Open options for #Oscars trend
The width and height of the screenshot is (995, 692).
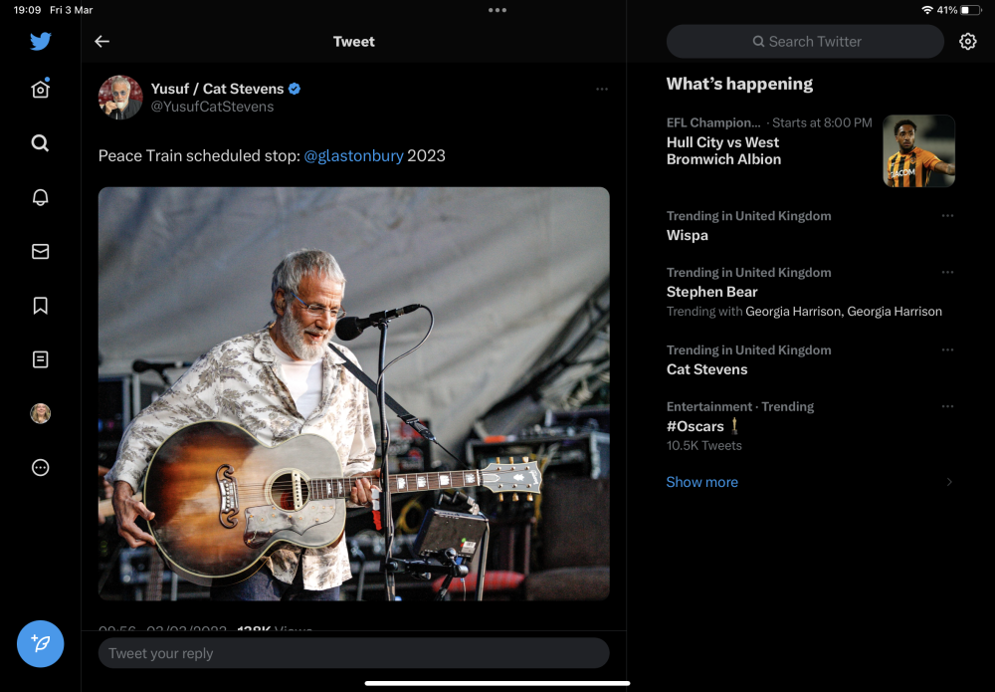pyautogui.click(x=947, y=406)
